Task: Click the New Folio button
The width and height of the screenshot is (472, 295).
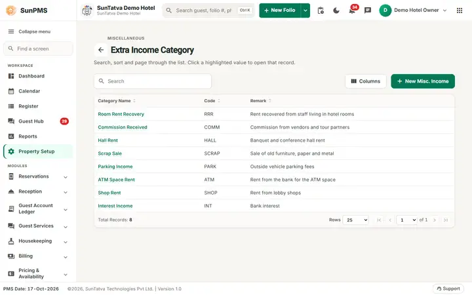Action: [x=280, y=10]
